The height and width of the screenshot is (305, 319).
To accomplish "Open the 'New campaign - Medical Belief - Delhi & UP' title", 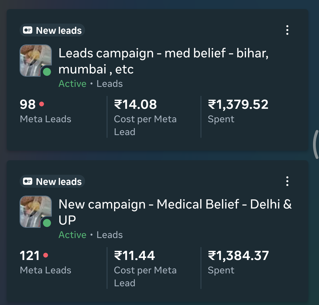I will (175, 212).
